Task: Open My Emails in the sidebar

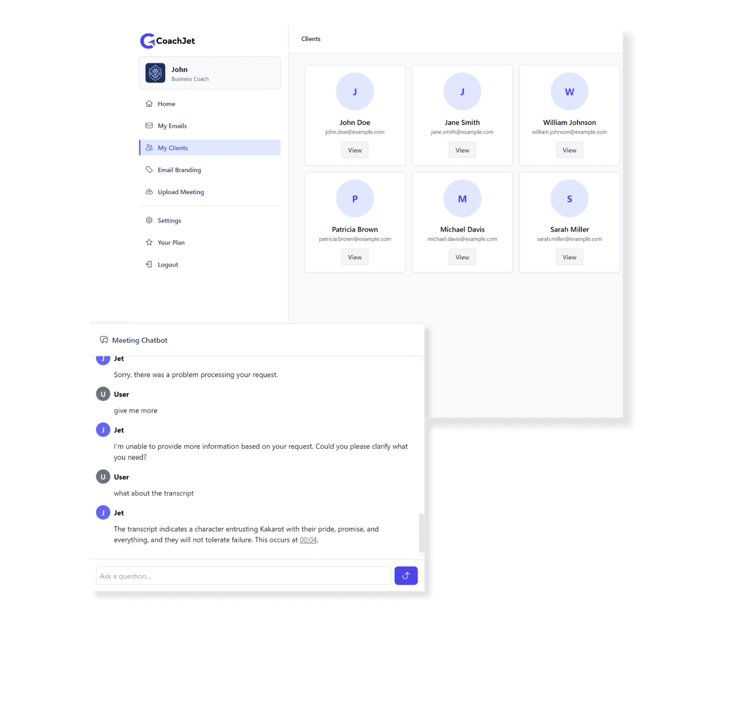Action: click(x=210, y=126)
